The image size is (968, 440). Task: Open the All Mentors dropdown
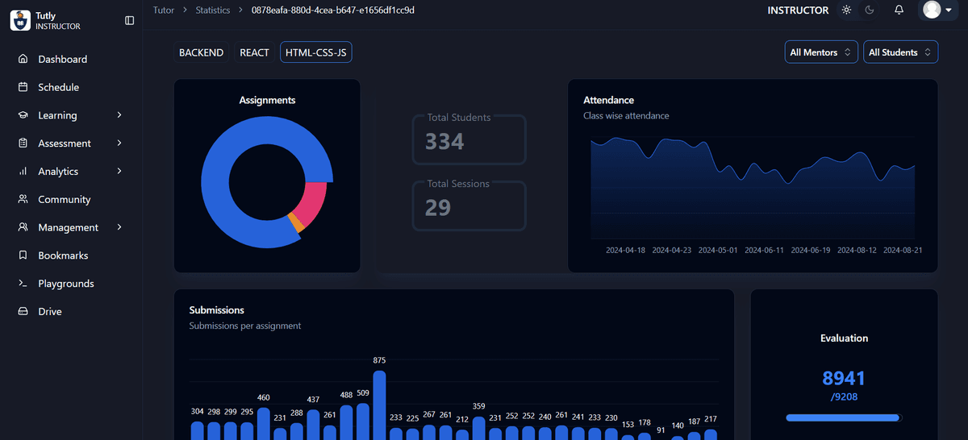[x=821, y=52]
